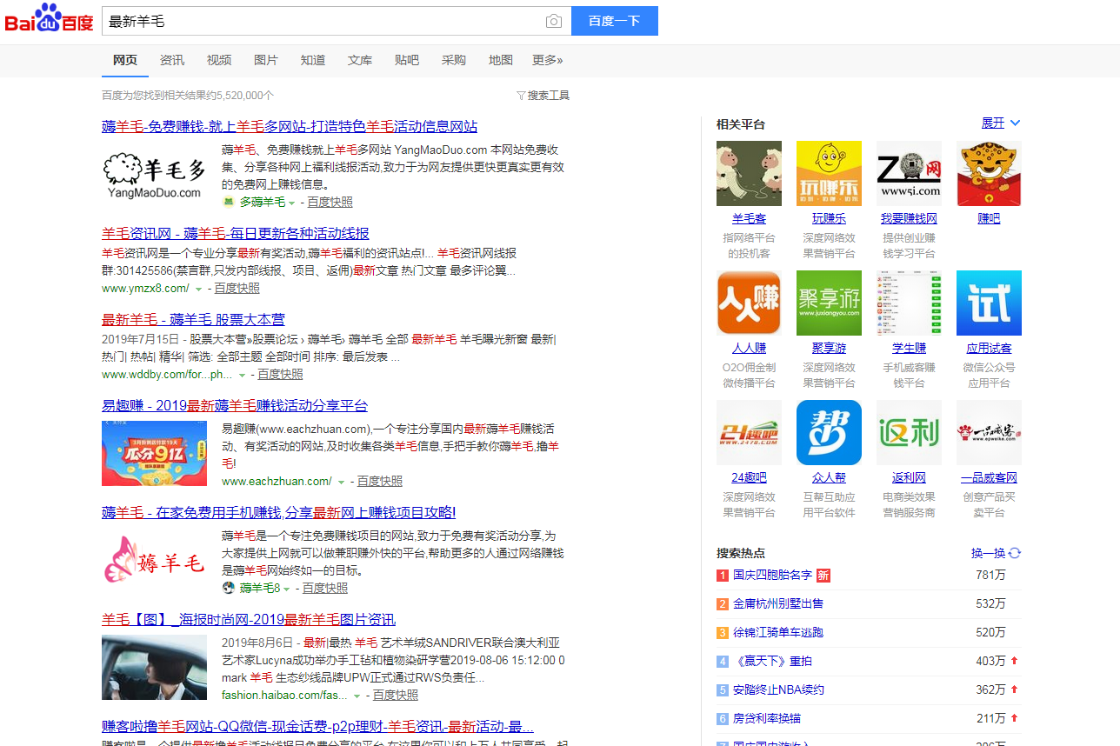Screen dimensions: 1120x746
Task: Open hot search 国庆四胞胎名字
Action: pyautogui.click(x=772, y=576)
